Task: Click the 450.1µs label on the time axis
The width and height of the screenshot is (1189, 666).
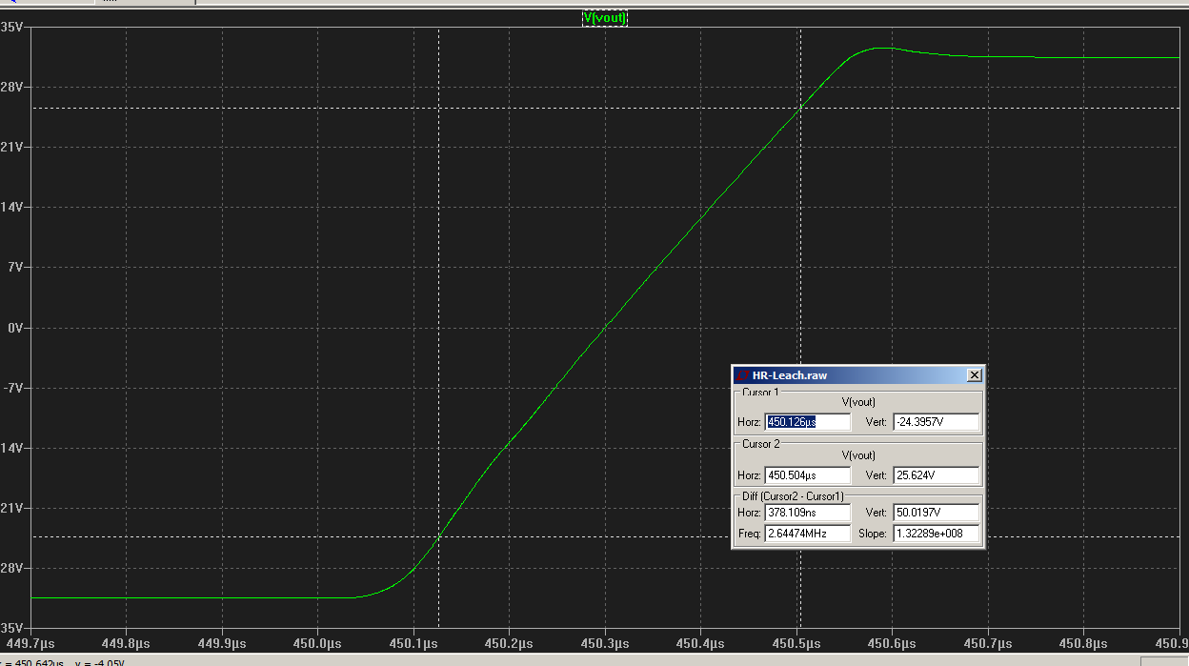Action: tap(414, 642)
